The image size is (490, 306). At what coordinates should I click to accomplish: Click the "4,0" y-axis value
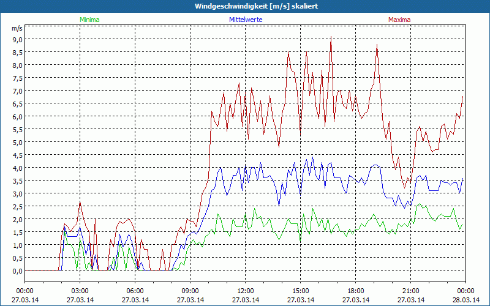(18, 168)
